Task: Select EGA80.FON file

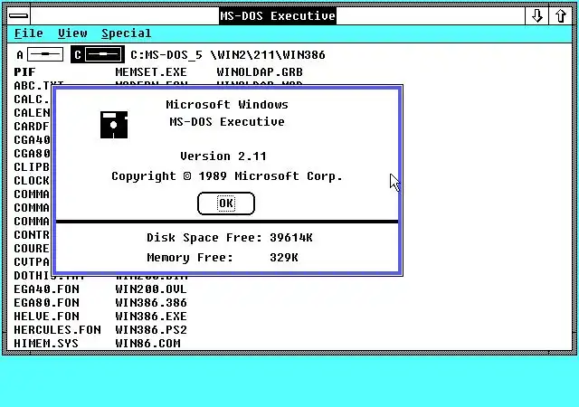Action: click(46, 303)
